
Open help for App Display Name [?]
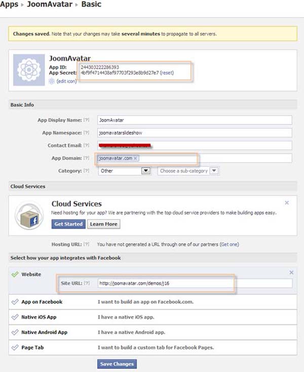[86, 120]
